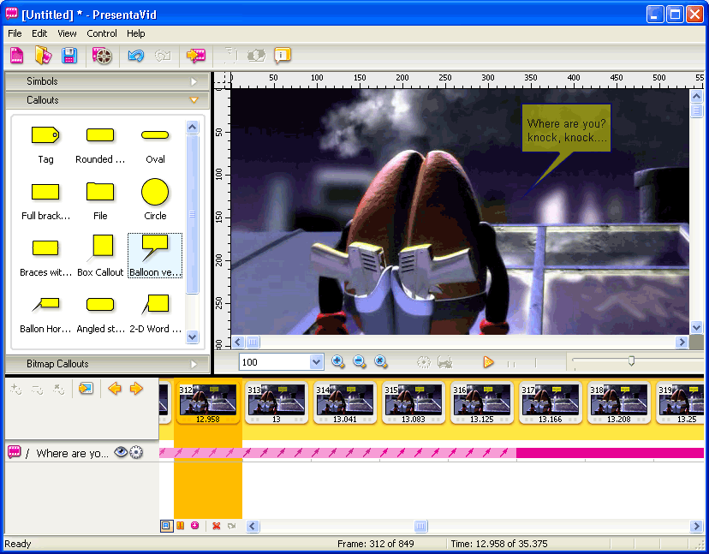Click the insert frame timeline icon
This screenshot has width=709, height=554.
coord(86,389)
